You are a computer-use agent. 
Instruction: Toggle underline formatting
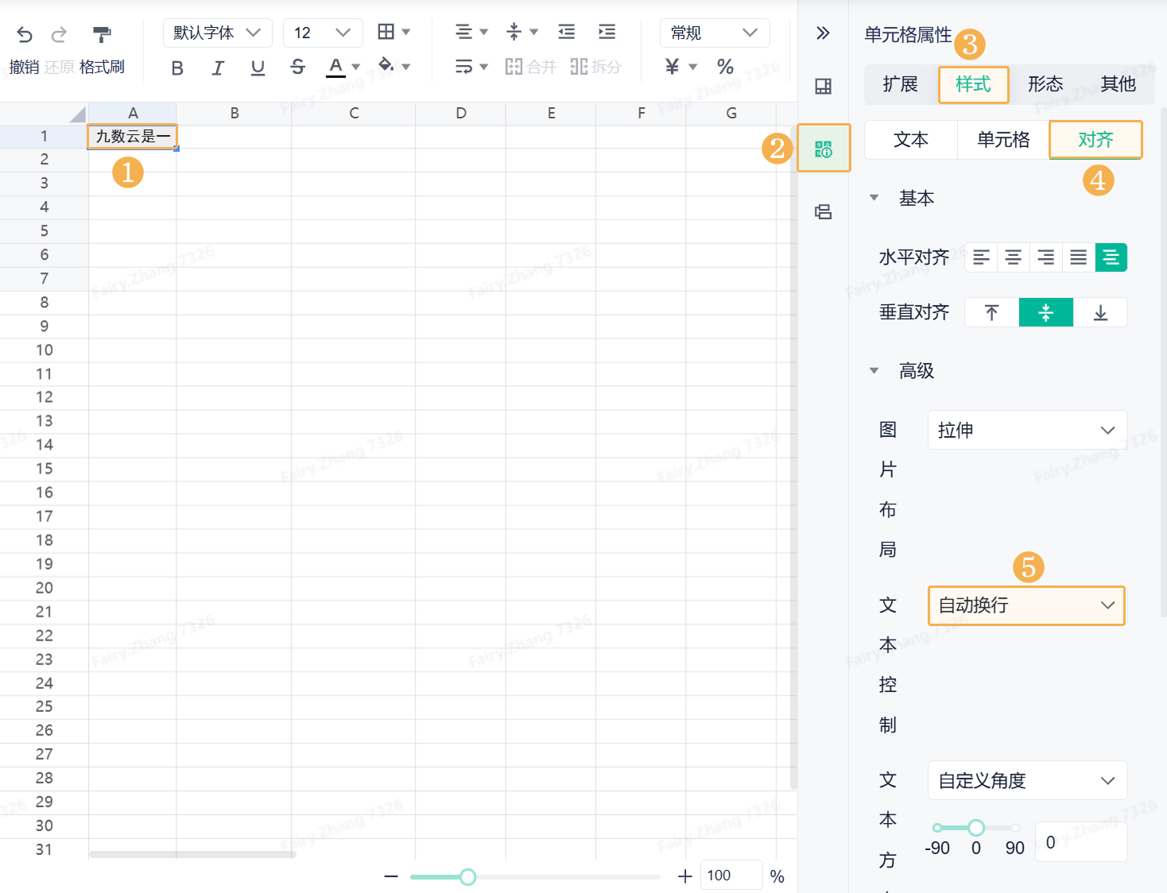pos(258,68)
